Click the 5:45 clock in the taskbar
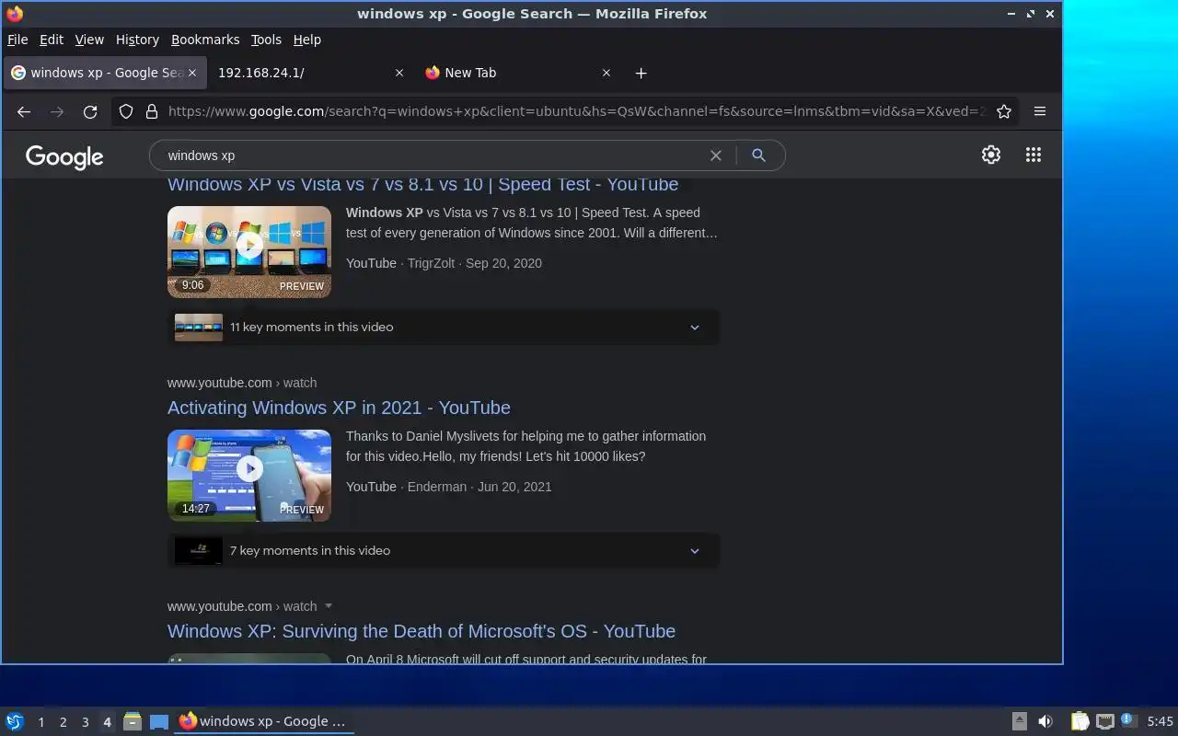 coord(1160,722)
